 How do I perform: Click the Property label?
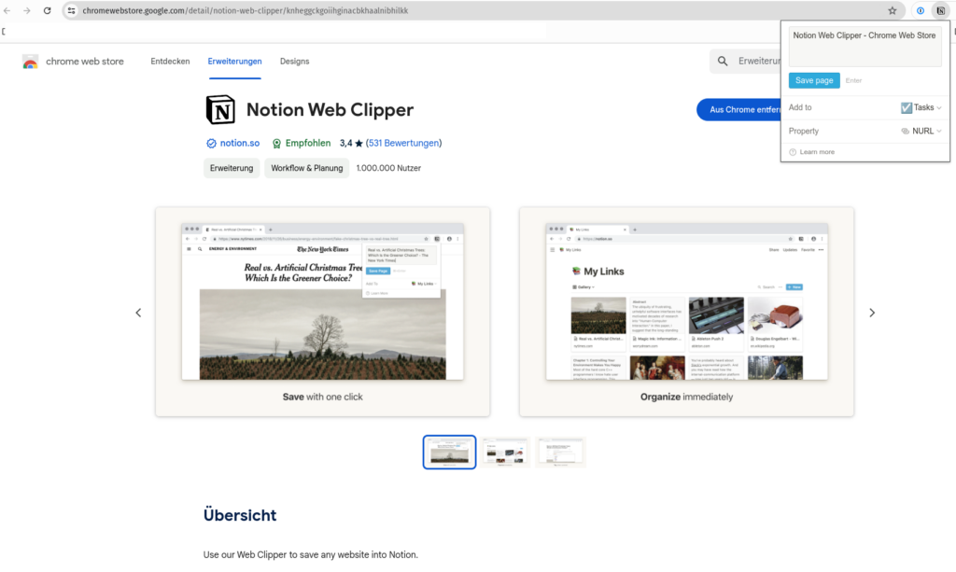pos(804,131)
